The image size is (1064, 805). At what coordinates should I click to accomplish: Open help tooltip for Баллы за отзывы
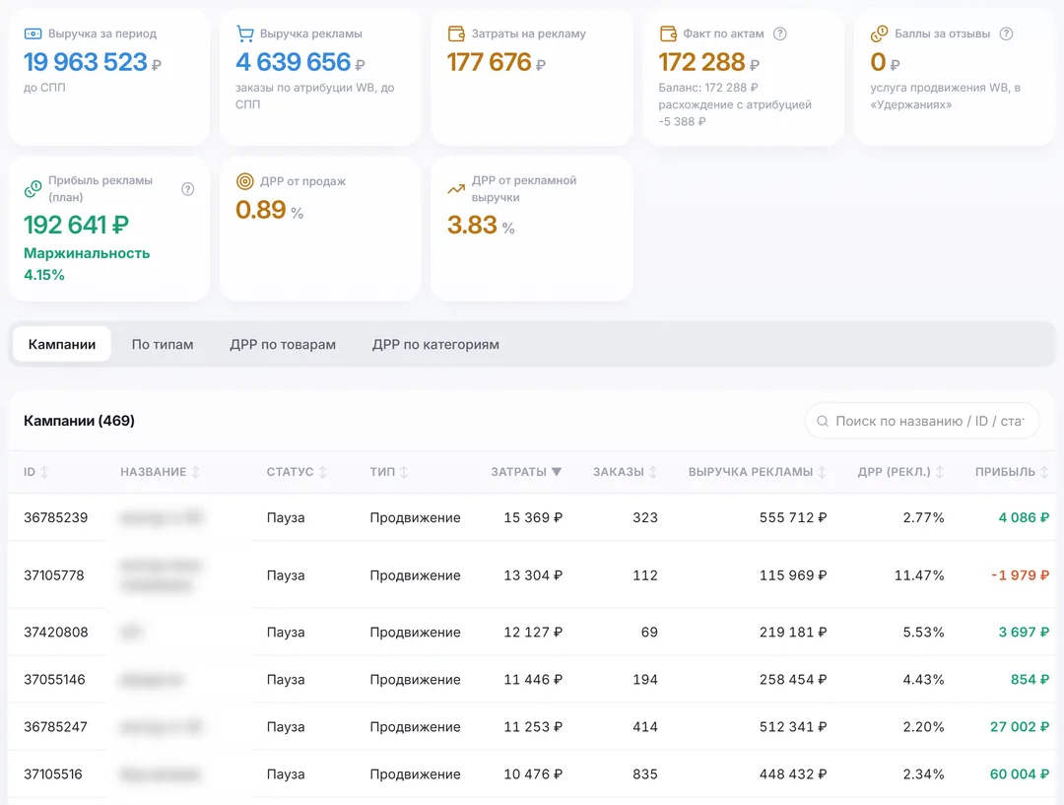(1006, 34)
